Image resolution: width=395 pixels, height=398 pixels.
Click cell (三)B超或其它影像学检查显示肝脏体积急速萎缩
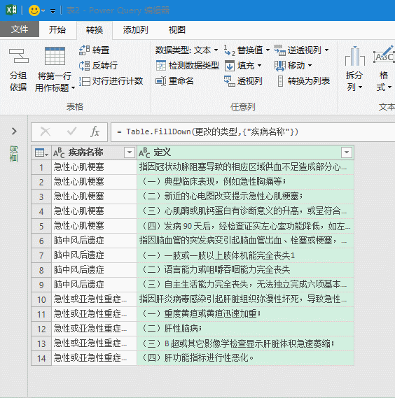(246, 343)
